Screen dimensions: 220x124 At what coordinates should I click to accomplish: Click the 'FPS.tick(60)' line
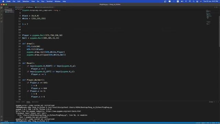point(33,46)
